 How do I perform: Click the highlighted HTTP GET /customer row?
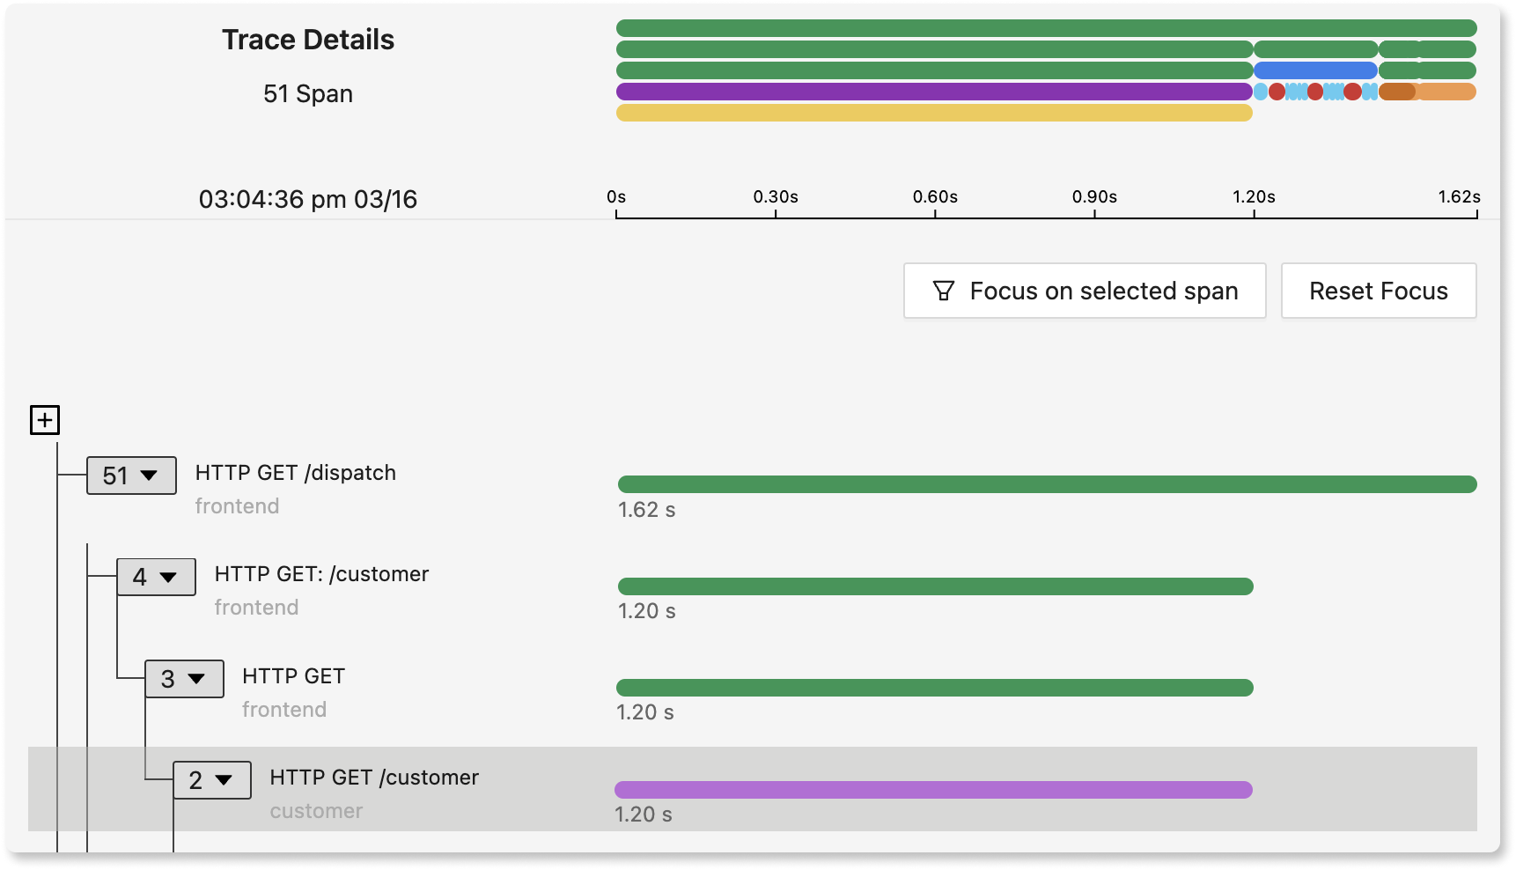tap(374, 778)
